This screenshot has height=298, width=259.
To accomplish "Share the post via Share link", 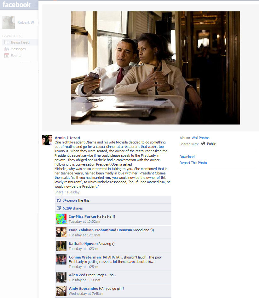I will coord(59,192).
